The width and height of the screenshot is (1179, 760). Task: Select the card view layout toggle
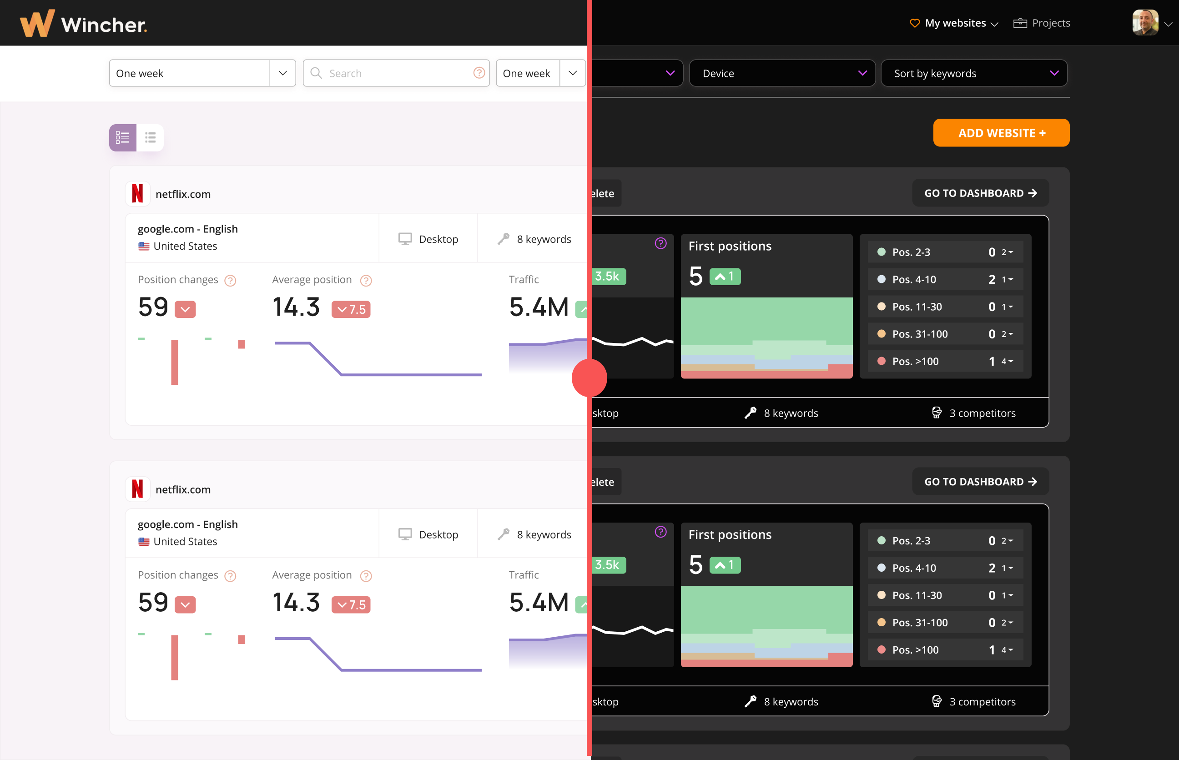tap(122, 137)
